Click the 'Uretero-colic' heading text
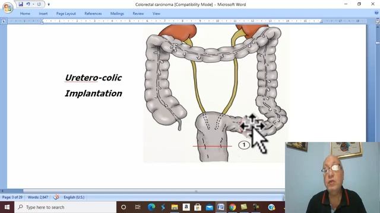380x213 pixels. (93, 78)
